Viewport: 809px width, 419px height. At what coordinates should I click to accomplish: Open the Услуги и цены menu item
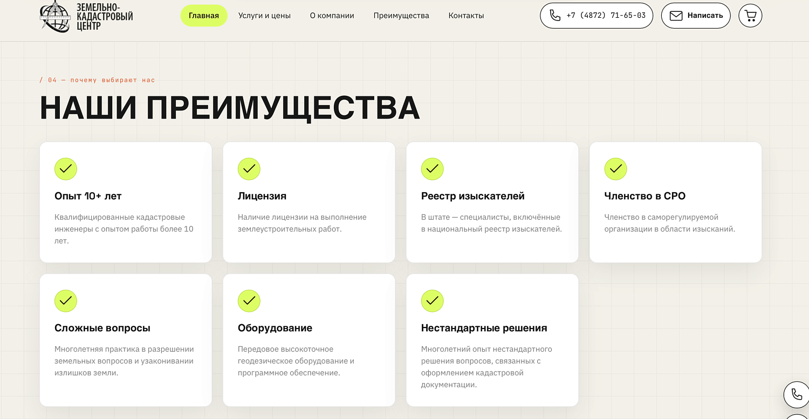pos(264,16)
